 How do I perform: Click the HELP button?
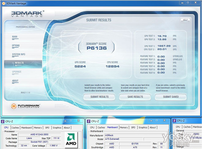(185, 20)
